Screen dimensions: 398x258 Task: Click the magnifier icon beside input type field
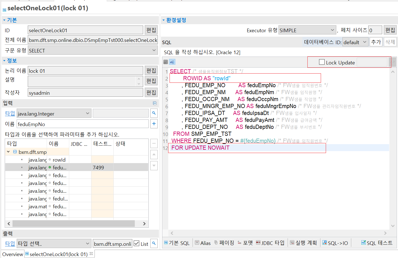[154, 113]
